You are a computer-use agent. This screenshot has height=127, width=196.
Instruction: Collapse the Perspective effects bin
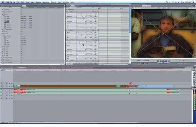[x=2, y=35]
